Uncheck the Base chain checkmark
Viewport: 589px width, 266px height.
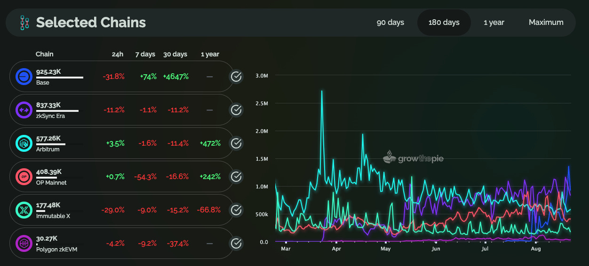[236, 77]
